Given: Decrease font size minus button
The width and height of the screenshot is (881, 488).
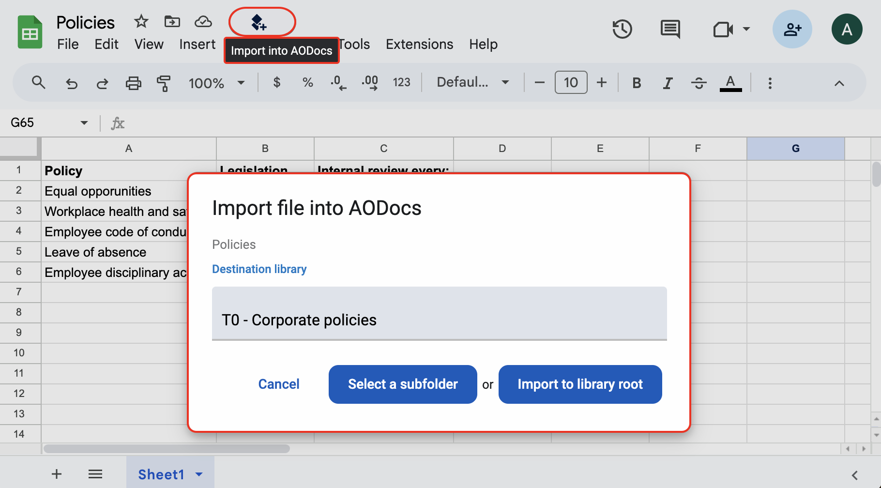Looking at the screenshot, I should [x=539, y=83].
